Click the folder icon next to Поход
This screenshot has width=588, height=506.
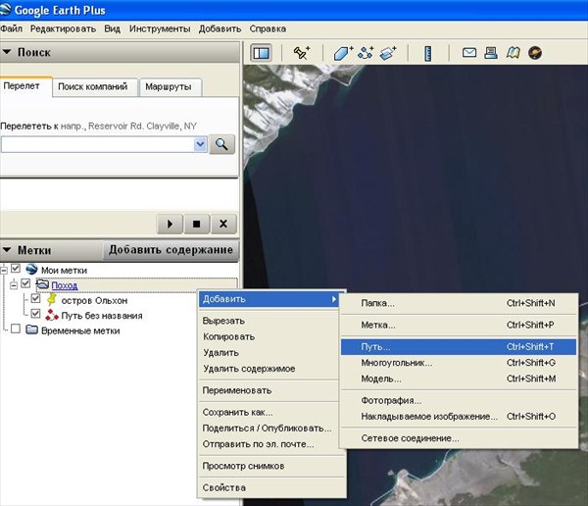tap(42, 284)
